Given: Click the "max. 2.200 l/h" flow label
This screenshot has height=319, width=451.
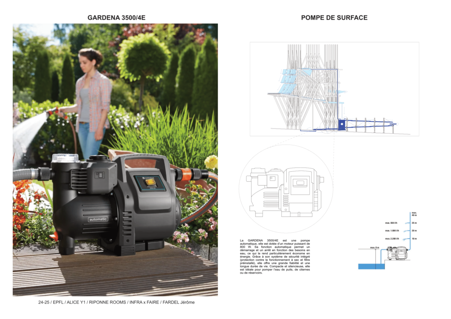Looking at the screenshot, I should (x=392, y=239).
